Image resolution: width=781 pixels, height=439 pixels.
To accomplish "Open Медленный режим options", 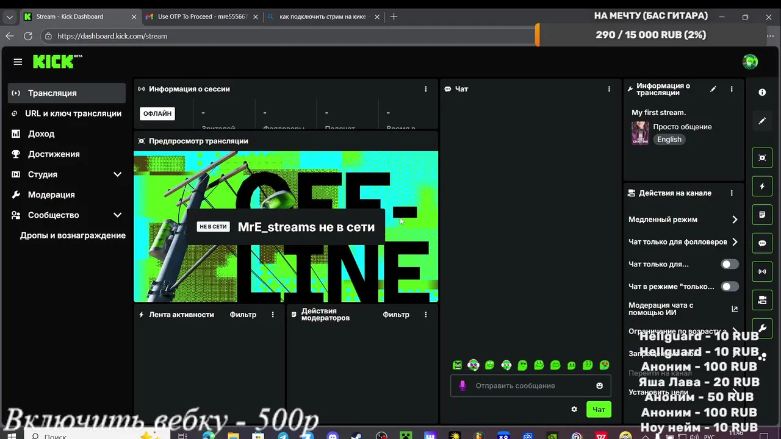I will point(683,220).
